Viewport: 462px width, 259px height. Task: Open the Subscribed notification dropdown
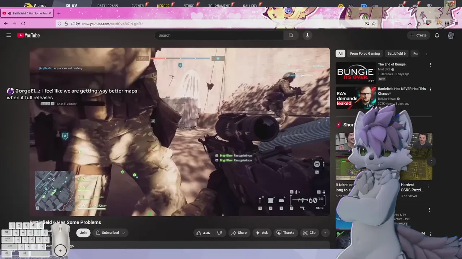(x=110, y=233)
